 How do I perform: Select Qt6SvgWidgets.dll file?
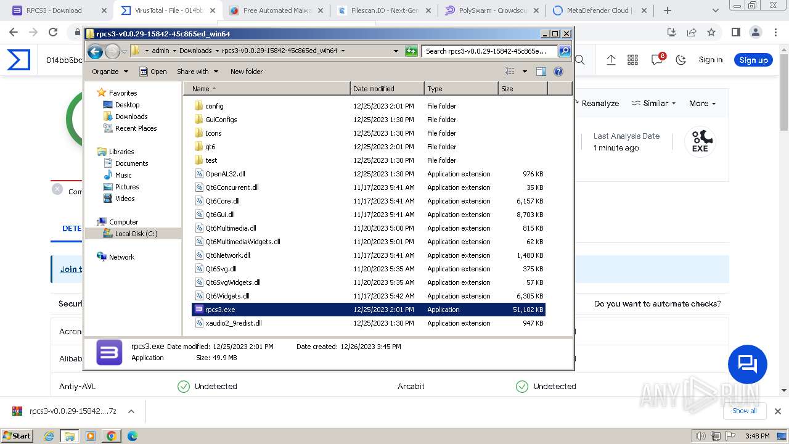232,282
